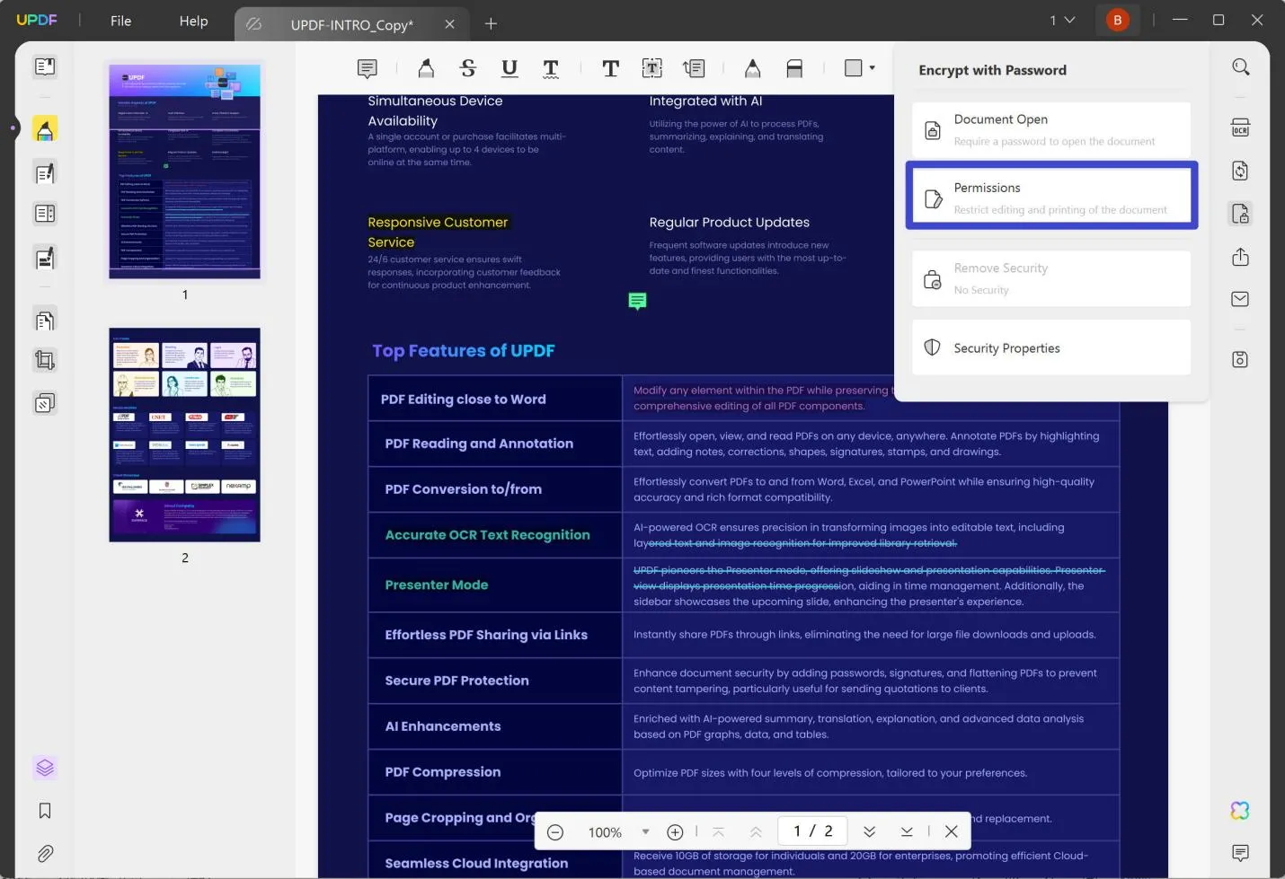The width and height of the screenshot is (1285, 879).
Task: Open the Bookmarks panel on the left
Action: click(x=44, y=810)
